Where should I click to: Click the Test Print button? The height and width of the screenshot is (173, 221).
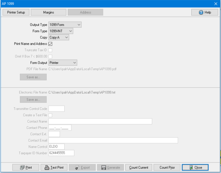[54, 167]
